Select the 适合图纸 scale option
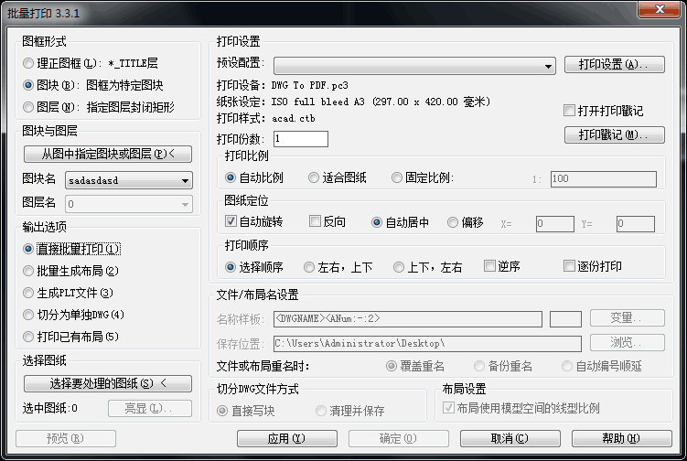 point(314,178)
